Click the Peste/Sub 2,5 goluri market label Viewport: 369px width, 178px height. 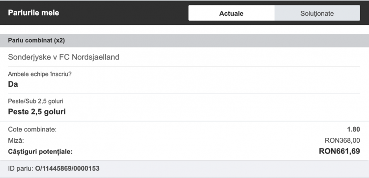tap(35, 101)
